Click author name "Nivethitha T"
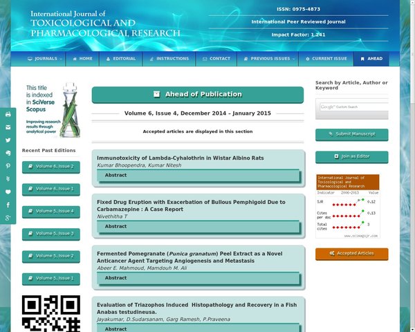The image size is (415, 332). point(112,216)
